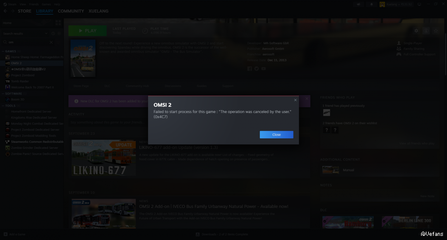Open the Friends menu
The width and height of the screenshot is (447, 240).
pyautogui.click(x=34, y=4)
